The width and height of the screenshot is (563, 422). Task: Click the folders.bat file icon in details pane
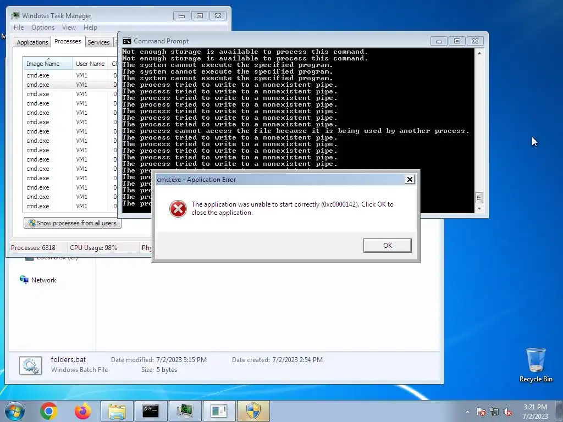click(31, 365)
